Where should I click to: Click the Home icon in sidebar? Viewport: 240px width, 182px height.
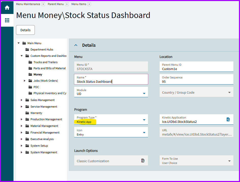point(7,8)
